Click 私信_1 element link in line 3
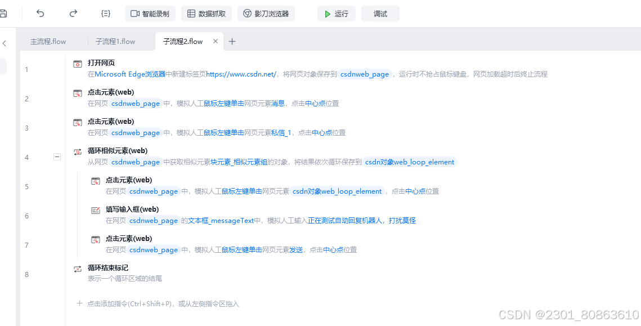This screenshot has width=641, height=326. 281,132
